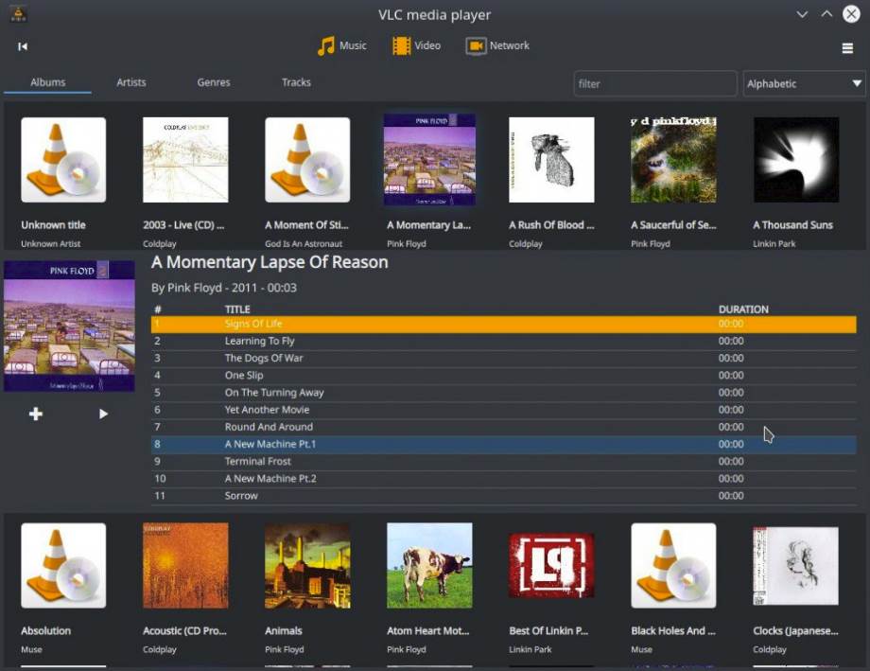The height and width of the screenshot is (671, 870).
Task: Open the Animals album by Pink Floyd
Action: point(307,565)
